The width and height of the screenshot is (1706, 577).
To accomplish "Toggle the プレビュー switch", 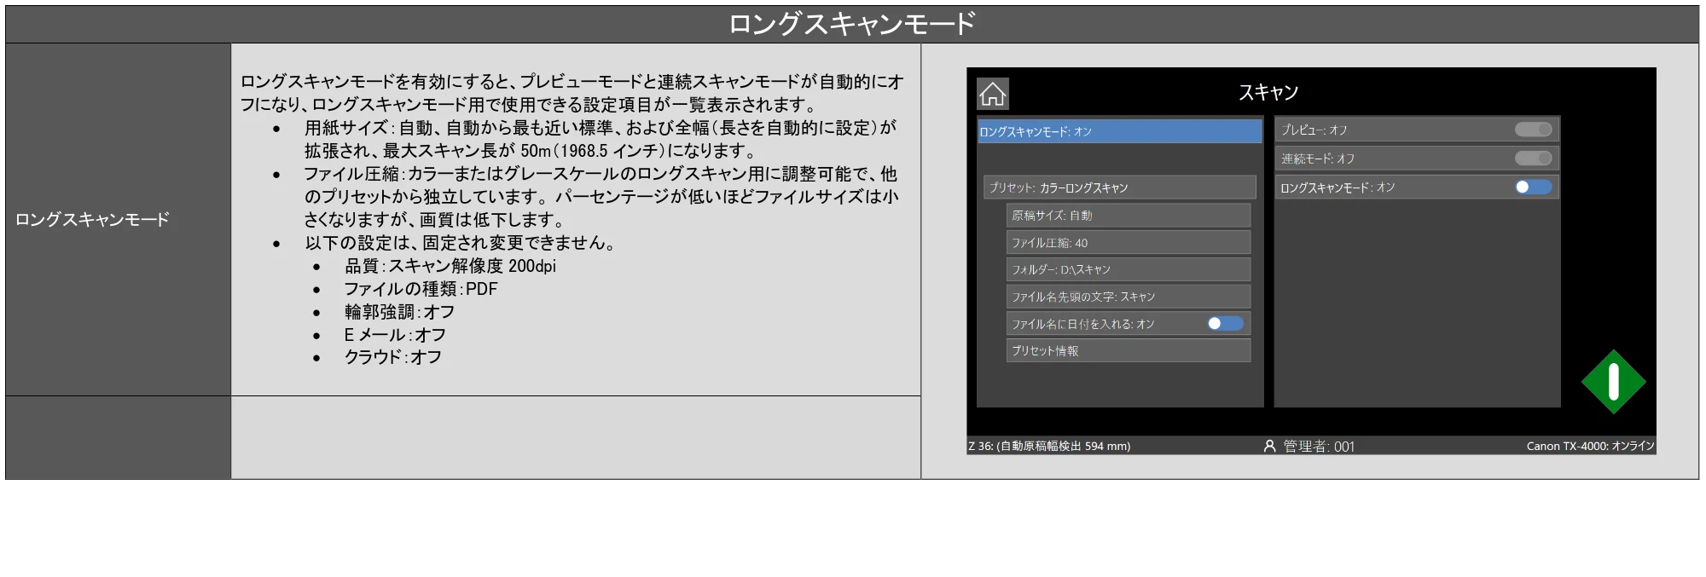I will click(x=1533, y=130).
